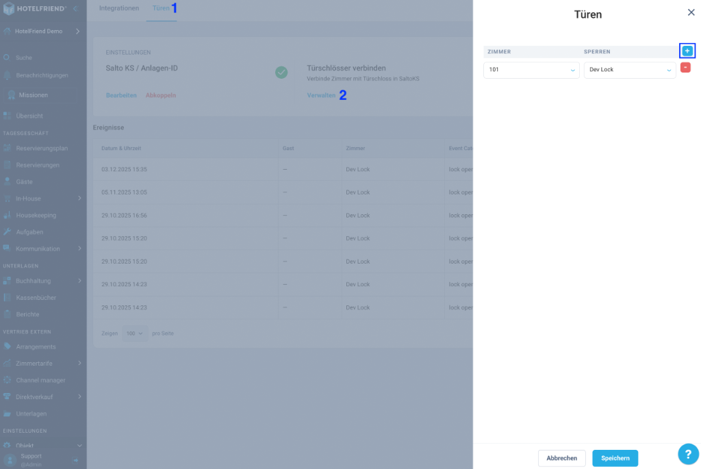
Task: Switch to the Türen tab
Action: pos(161,8)
